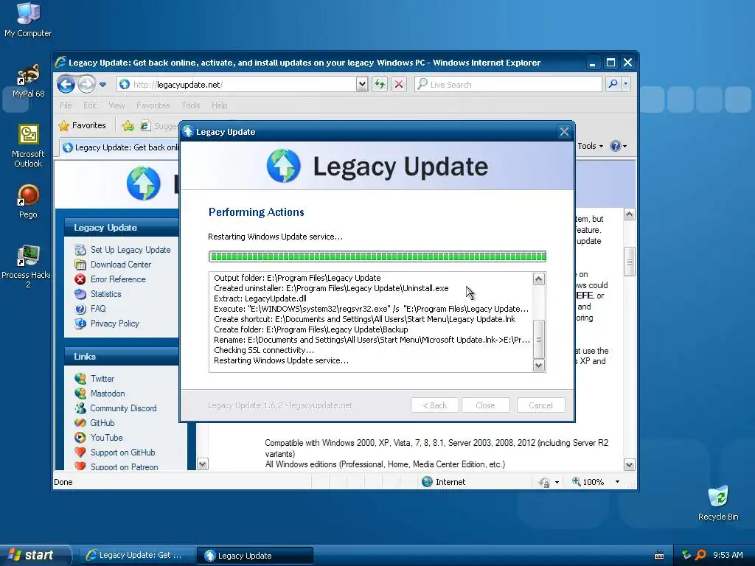
Task: Open the Mastodon link
Action: pos(108,394)
